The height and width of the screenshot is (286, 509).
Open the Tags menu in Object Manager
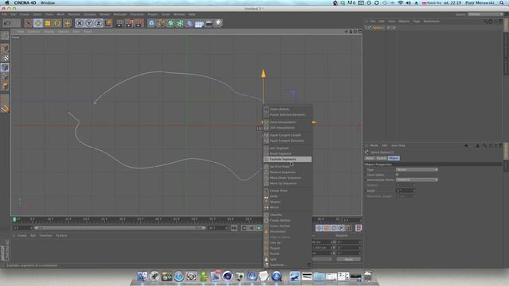tap(417, 21)
